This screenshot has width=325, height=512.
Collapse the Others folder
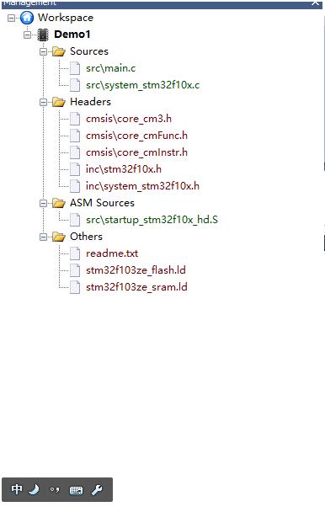click(x=43, y=237)
